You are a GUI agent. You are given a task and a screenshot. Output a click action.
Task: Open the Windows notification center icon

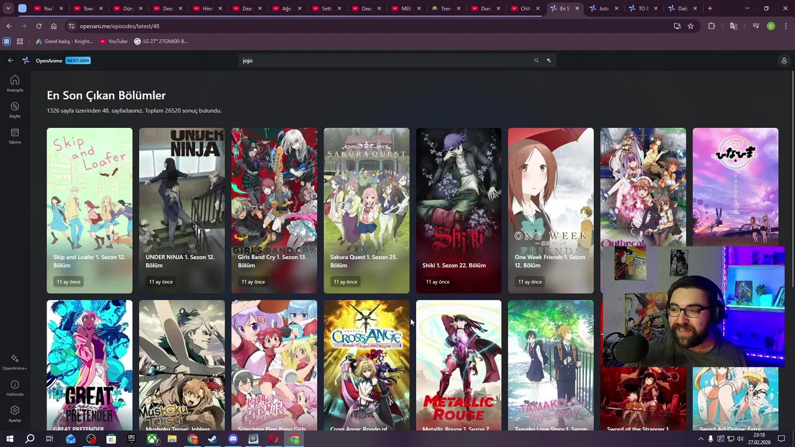coord(781,439)
